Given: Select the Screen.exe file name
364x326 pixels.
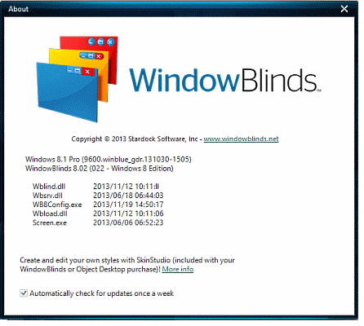Looking at the screenshot, I should pyautogui.click(x=50, y=222).
